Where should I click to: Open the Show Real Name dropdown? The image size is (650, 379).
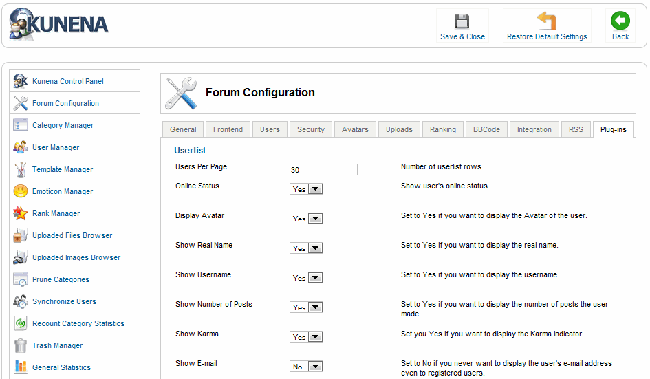point(306,248)
